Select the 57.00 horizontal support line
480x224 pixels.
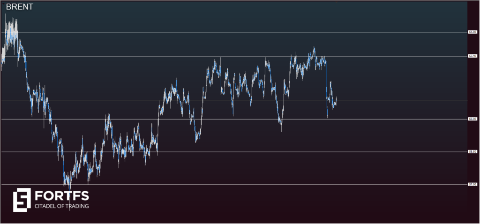tap(281, 185)
